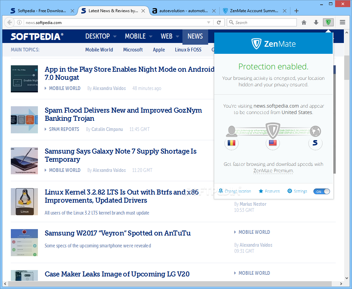Screen dimensions: 352x289
Task: Select the Apple topic
Action: click(x=159, y=50)
